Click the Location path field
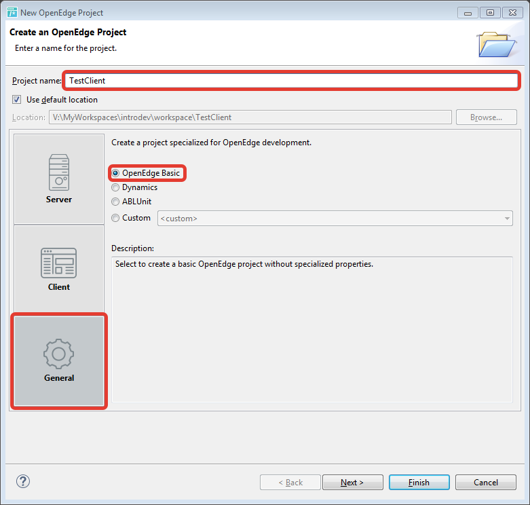 (x=250, y=117)
